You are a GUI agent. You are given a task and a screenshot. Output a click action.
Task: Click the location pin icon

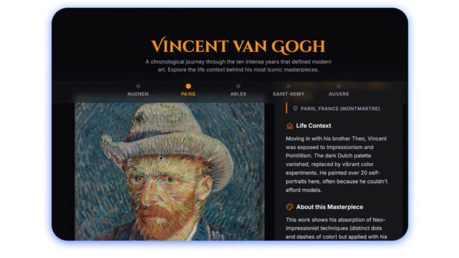coord(295,108)
